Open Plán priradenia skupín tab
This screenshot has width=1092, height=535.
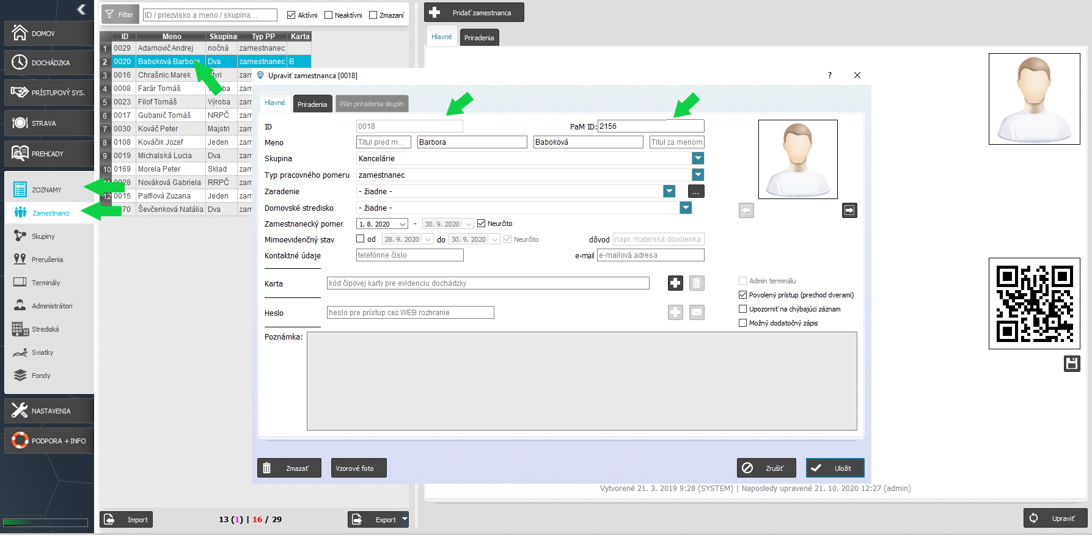[x=372, y=104]
